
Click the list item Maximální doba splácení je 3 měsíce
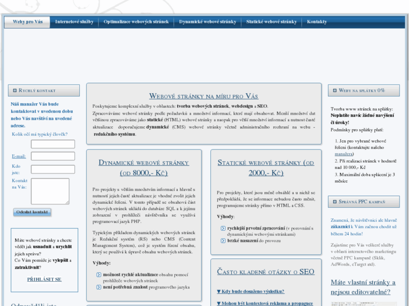pos(365,178)
